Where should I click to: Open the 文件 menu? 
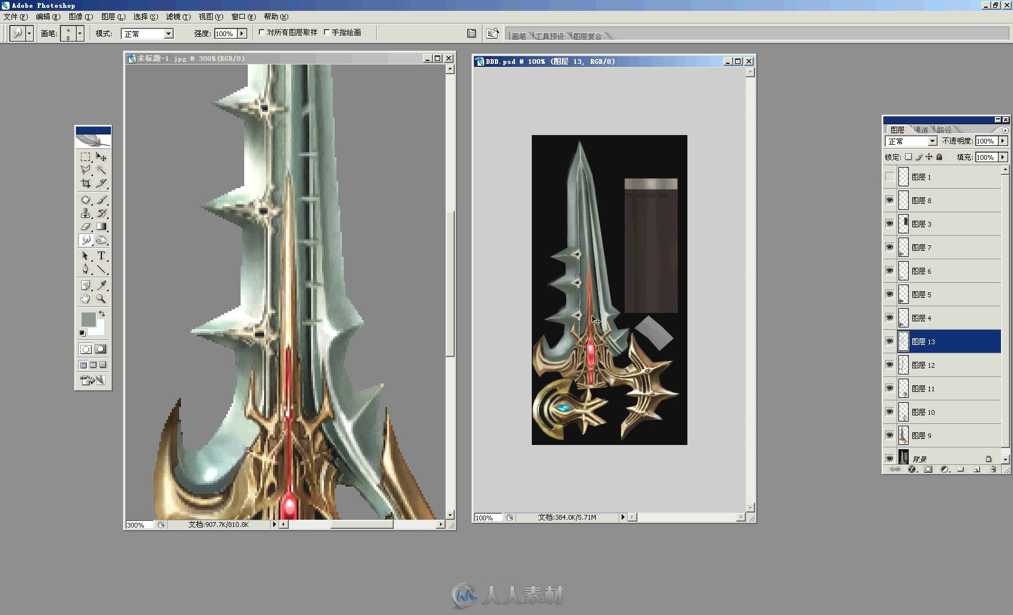(16, 17)
